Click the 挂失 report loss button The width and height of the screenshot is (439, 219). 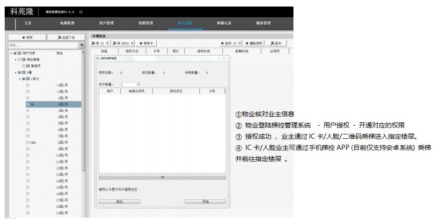277,43
